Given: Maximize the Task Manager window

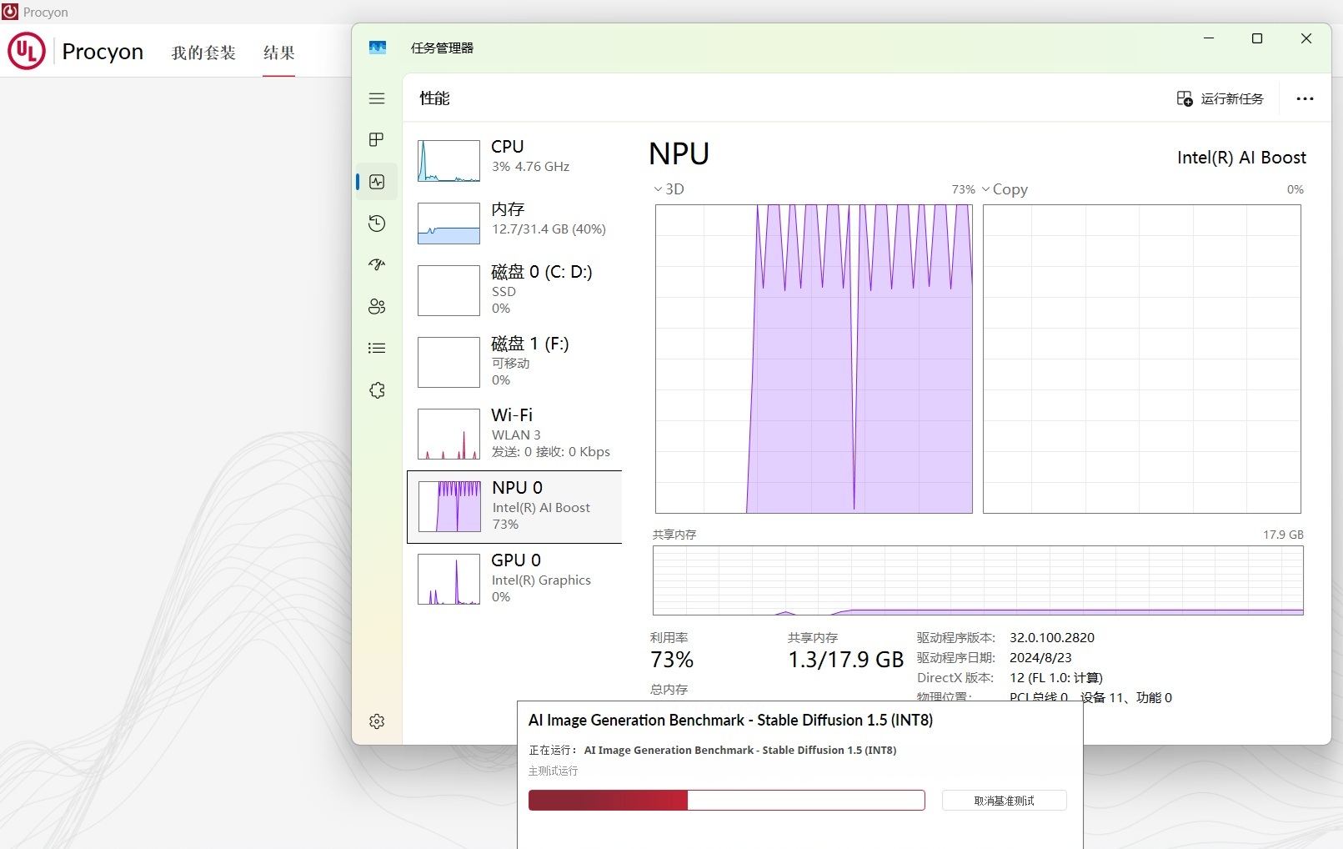Looking at the screenshot, I should tap(1257, 38).
